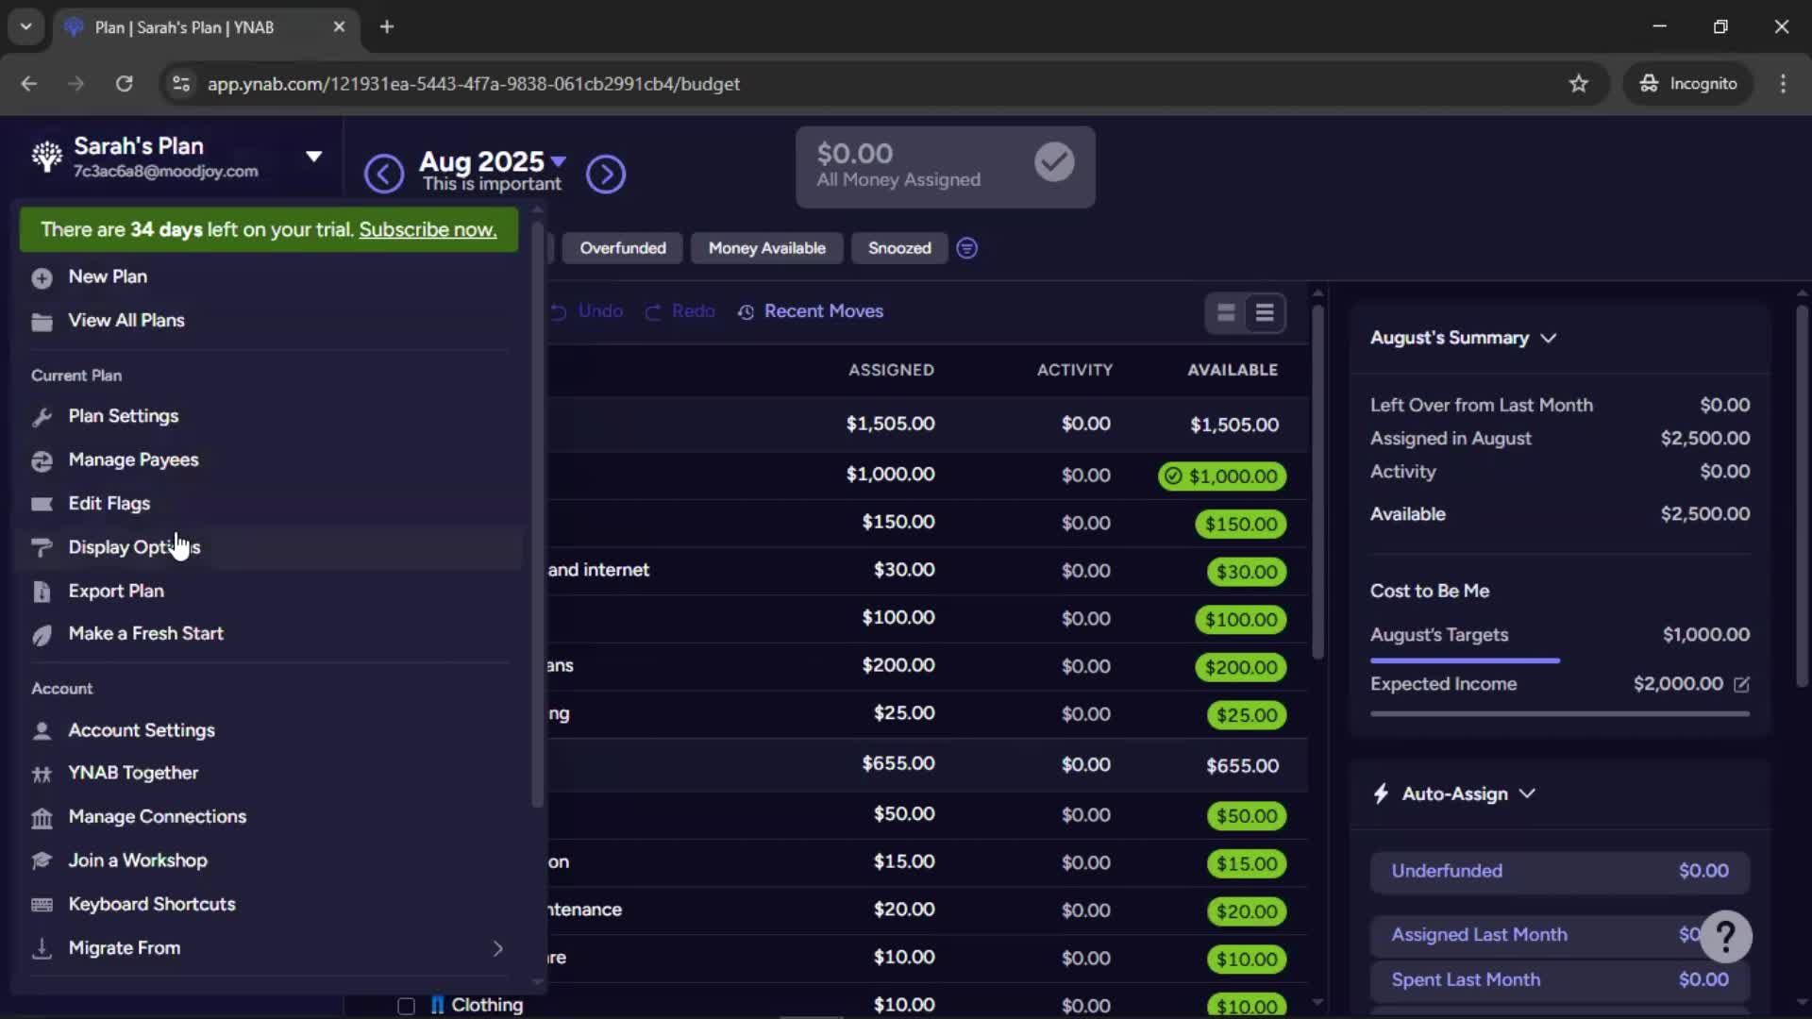The height and width of the screenshot is (1019, 1812).
Task: Click Spent Last Month button
Action: click(1560, 980)
